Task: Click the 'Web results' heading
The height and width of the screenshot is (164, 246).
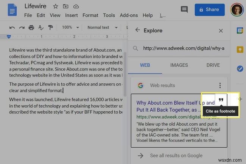Action: pyautogui.click(x=162, y=85)
